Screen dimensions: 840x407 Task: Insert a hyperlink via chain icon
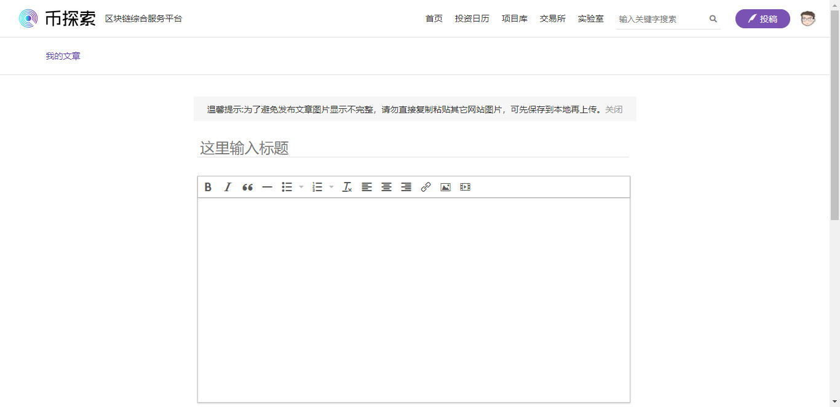coord(426,187)
